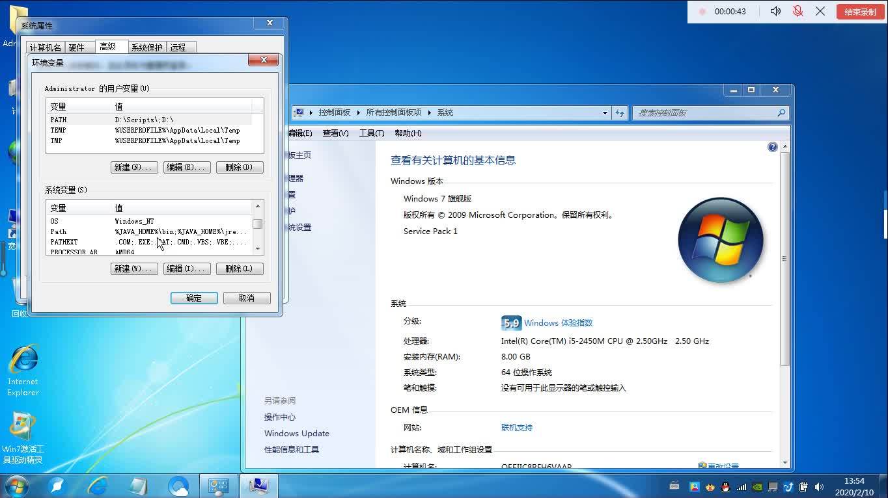Click system variables list scroll-up arrow
This screenshot has height=498, width=888.
click(x=258, y=206)
